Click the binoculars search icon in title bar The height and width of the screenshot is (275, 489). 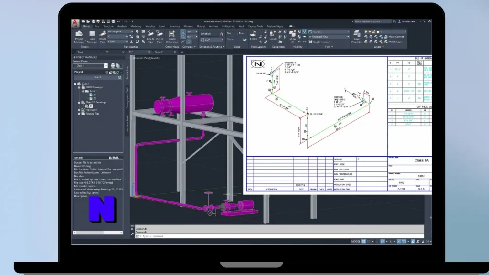(394, 21)
